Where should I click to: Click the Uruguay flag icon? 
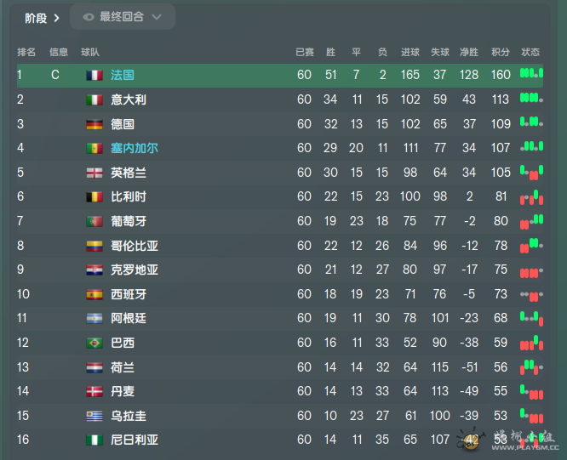click(x=94, y=416)
